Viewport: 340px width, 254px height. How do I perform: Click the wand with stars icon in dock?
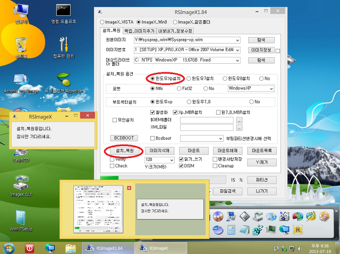pyautogui.click(x=311, y=216)
